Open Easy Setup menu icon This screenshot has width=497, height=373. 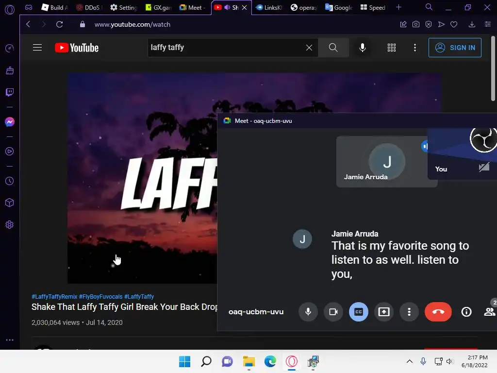pos(488,24)
